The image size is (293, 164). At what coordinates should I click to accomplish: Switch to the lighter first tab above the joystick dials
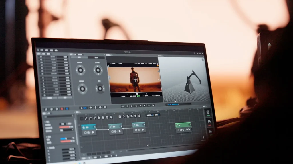click(x=80, y=58)
